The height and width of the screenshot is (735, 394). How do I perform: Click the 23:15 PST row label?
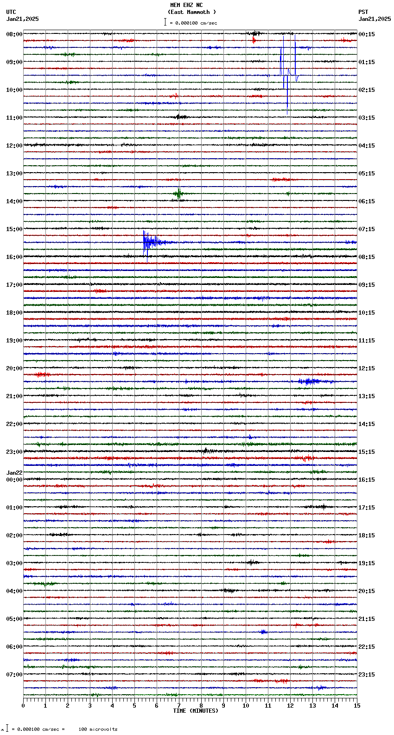pyautogui.click(x=367, y=675)
